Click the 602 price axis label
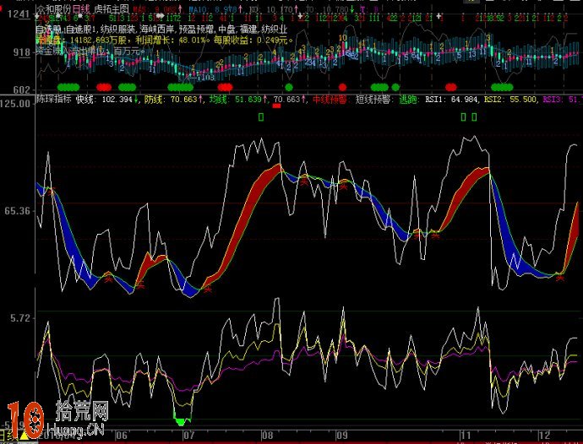The width and height of the screenshot is (583, 444). (22, 89)
